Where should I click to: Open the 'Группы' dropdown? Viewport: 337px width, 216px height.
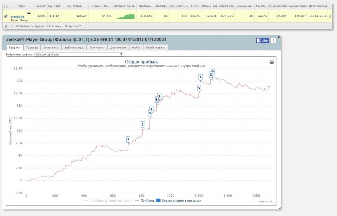(x=73, y=26)
